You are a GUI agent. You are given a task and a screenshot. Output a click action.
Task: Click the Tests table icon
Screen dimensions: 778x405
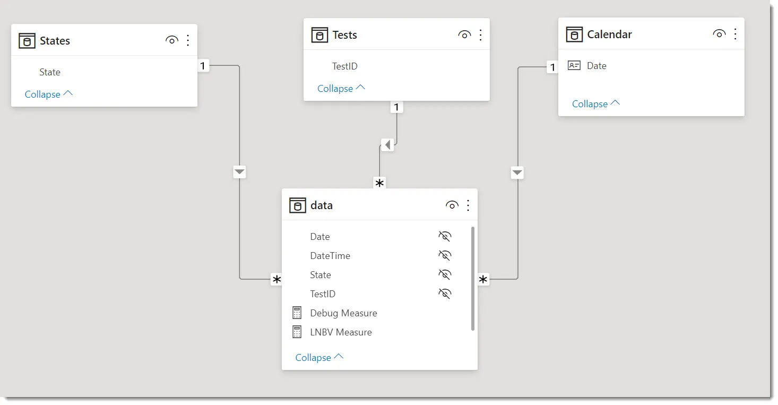tap(319, 35)
